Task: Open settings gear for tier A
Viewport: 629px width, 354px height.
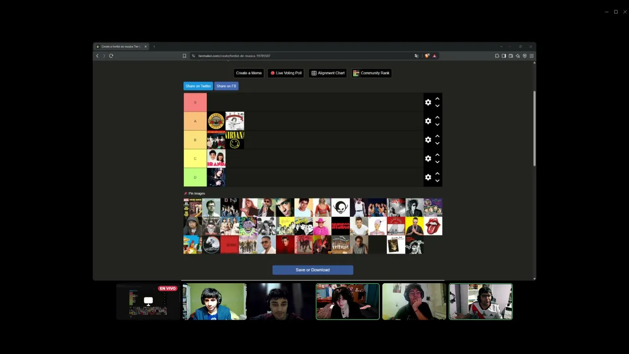Action: pos(428,121)
